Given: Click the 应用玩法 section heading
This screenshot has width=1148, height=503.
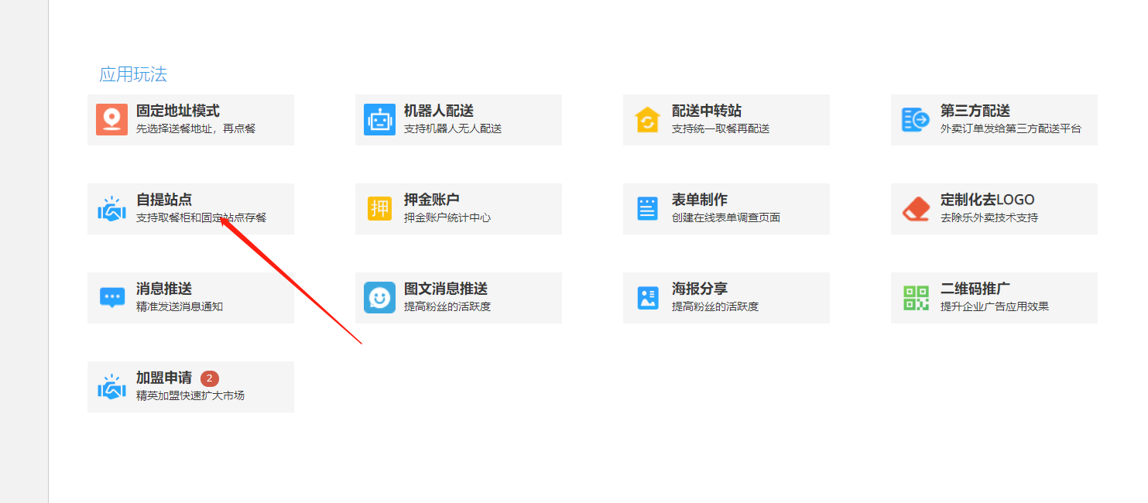Looking at the screenshot, I should 133,74.
